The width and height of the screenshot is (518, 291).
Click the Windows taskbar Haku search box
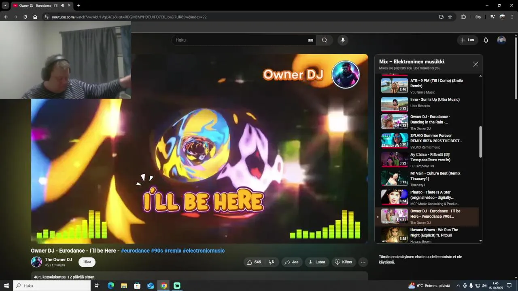tap(52, 286)
